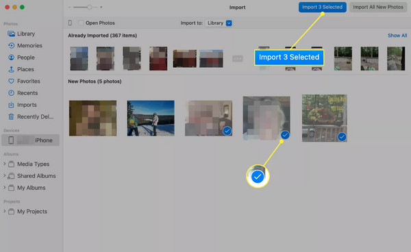Select the first new photo thumbnail

(x=92, y=118)
